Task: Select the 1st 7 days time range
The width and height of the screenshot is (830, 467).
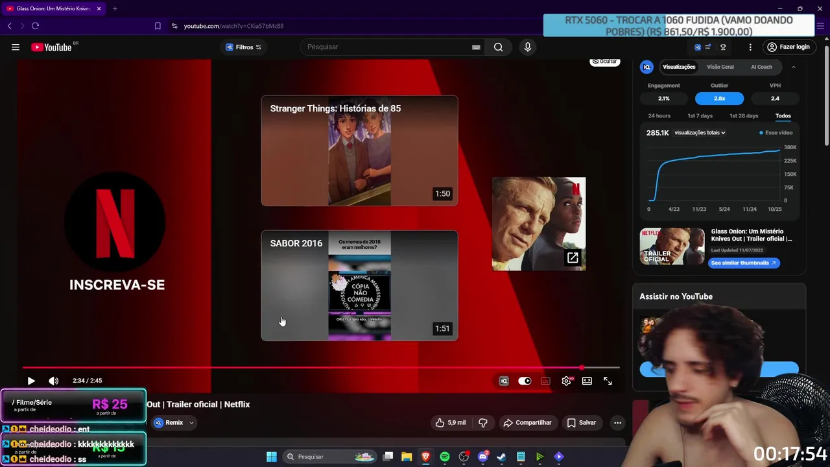Action: [700, 116]
